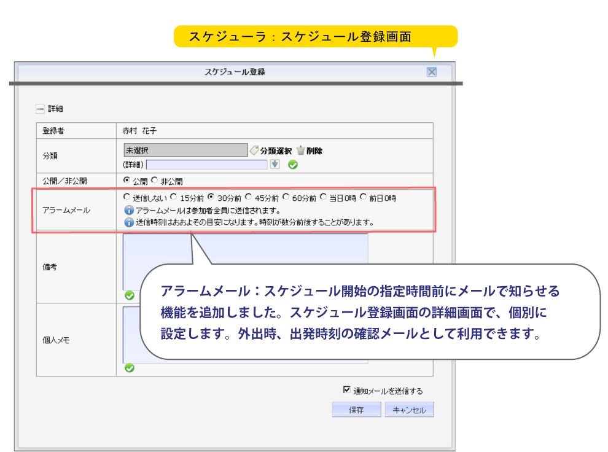
Task: Click the 削除 trash icon
Action: click(301, 150)
